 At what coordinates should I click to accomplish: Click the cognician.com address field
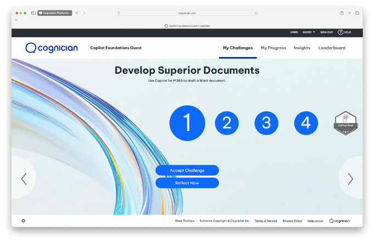coord(187,13)
